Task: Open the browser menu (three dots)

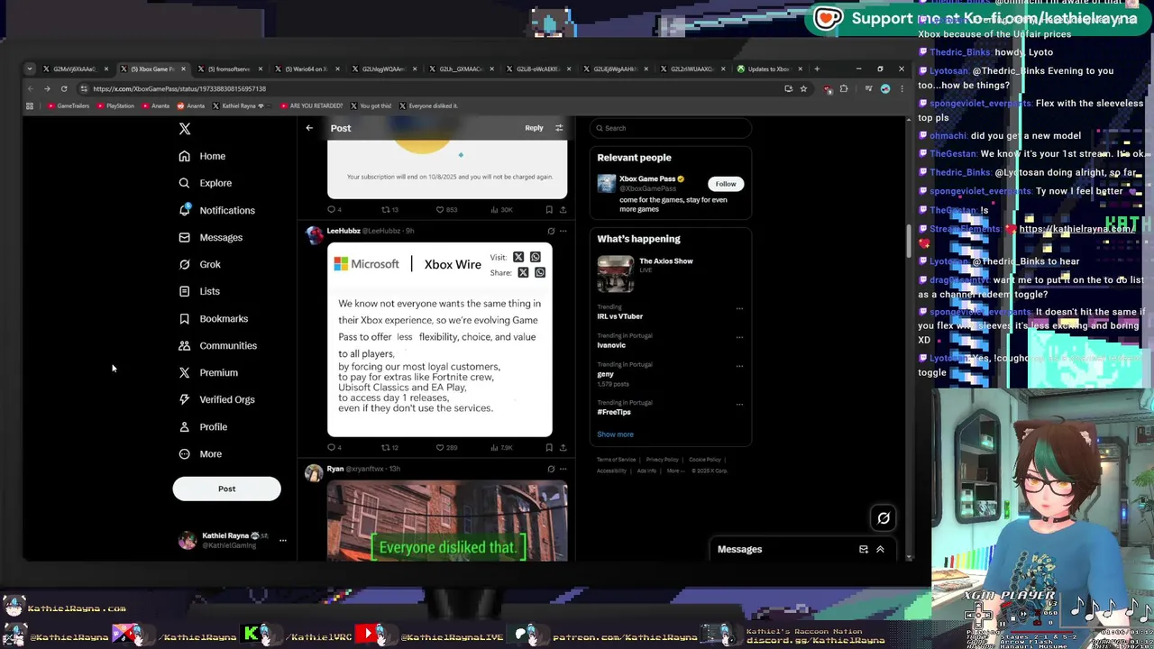Action: click(902, 88)
